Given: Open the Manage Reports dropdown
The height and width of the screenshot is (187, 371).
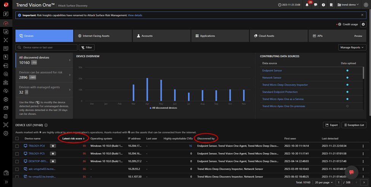Looking at the screenshot, I should (352, 47).
